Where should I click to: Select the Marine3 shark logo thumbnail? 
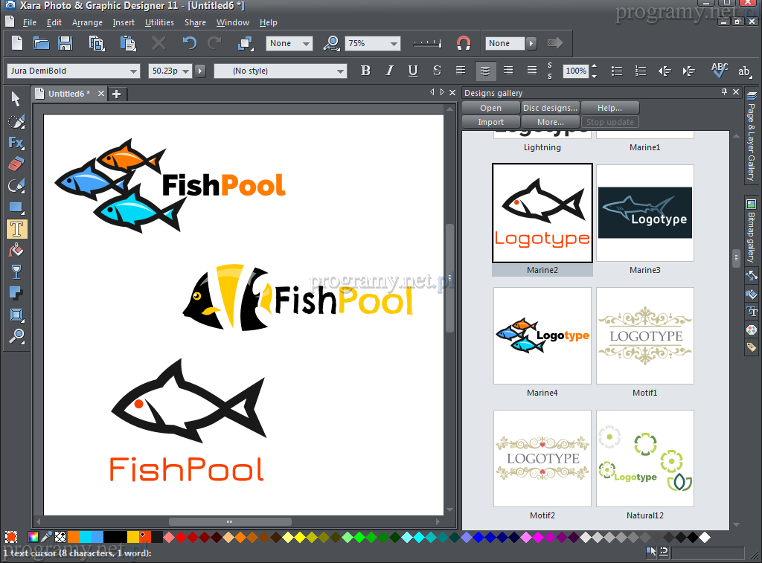(x=645, y=213)
